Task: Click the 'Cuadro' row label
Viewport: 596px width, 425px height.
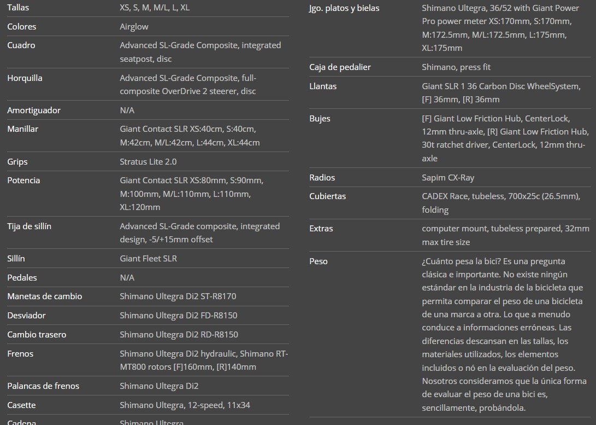Action: [x=21, y=45]
